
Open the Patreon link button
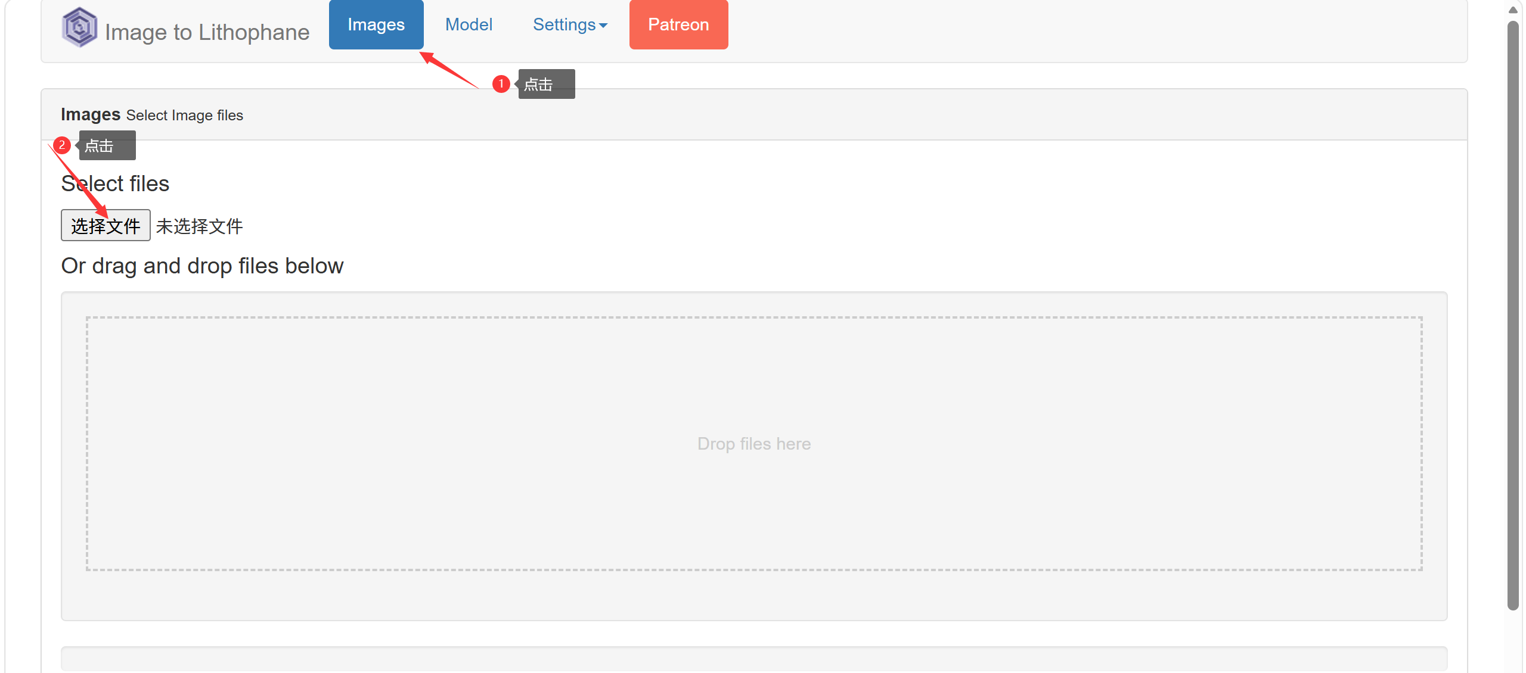678,25
